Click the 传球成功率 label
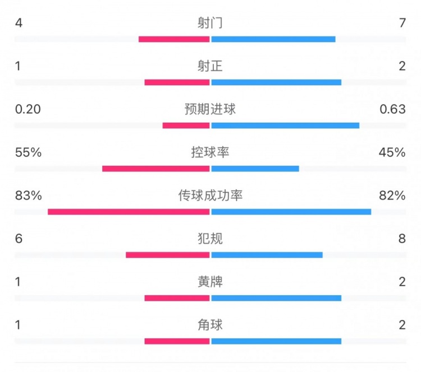The image size is (421, 372). [x=210, y=195]
